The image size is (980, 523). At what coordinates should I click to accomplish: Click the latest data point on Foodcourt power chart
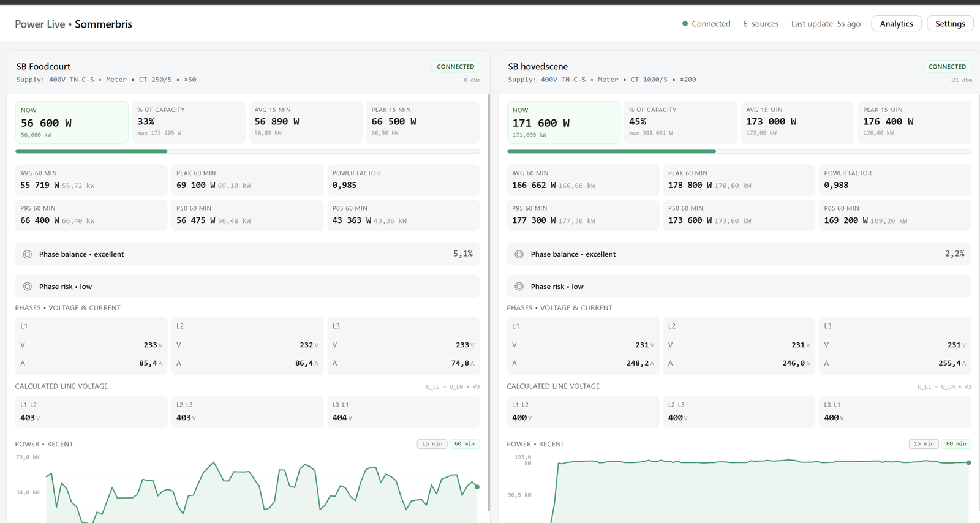point(477,487)
